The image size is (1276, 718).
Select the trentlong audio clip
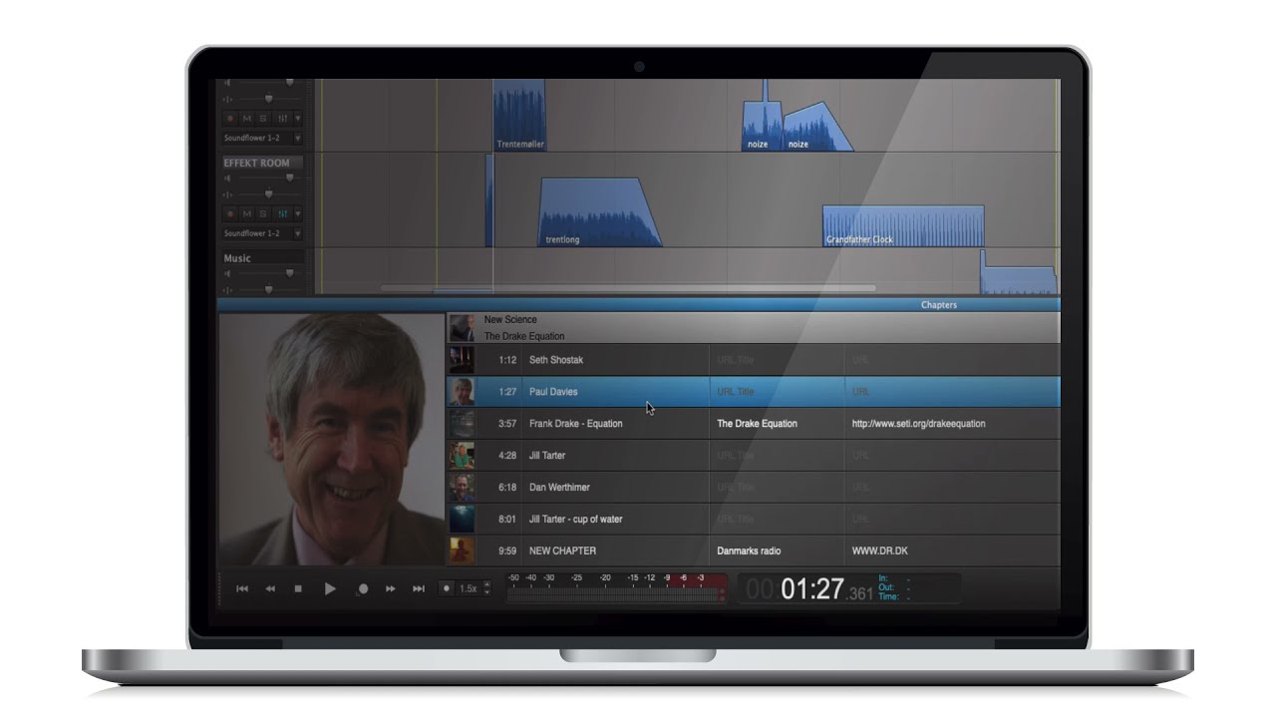[600, 212]
